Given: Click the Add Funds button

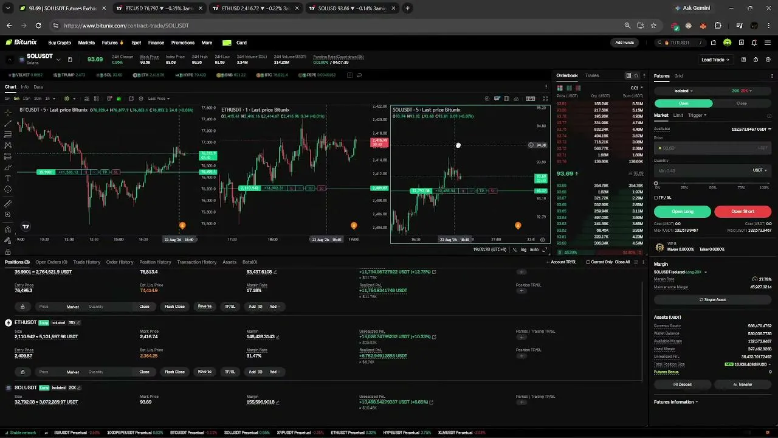Looking at the screenshot, I should click(x=624, y=43).
